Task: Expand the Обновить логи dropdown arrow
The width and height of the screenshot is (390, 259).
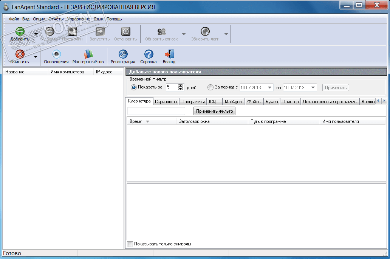Action: click(x=226, y=34)
